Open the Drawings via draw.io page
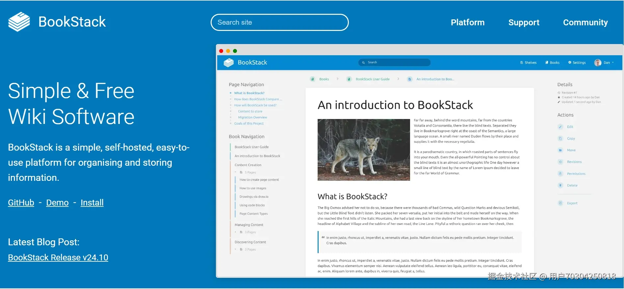 tap(254, 197)
